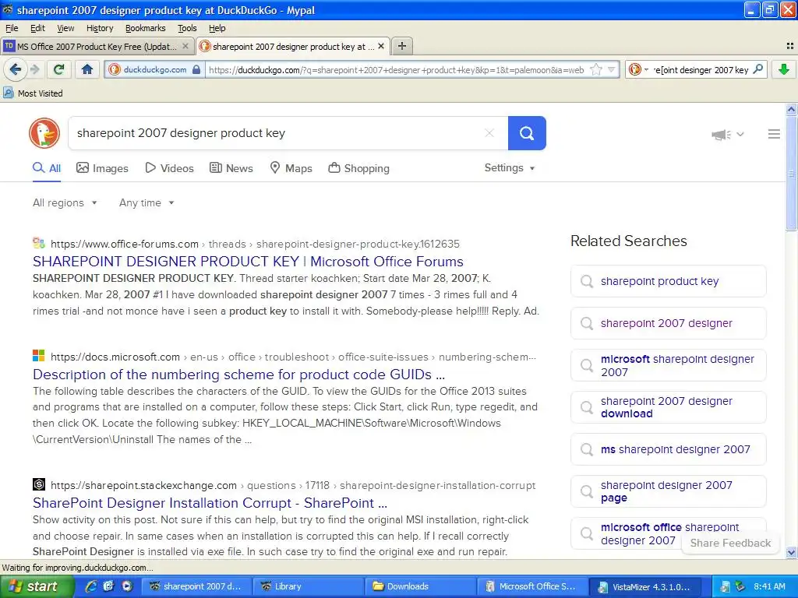Select related search sharepoint designer 2007 page
This screenshot has height=598, width=798.
668,491
